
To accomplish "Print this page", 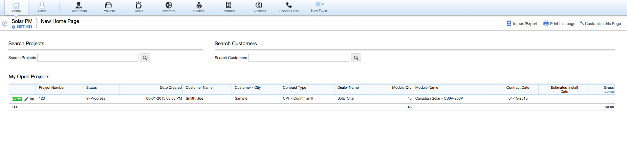I will pos(559,24).
